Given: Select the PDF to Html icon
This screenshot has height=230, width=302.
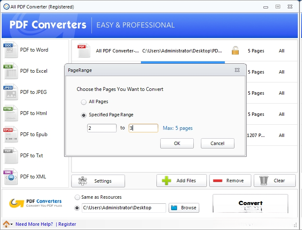Looking at the screenshot, I should point(11,113).
